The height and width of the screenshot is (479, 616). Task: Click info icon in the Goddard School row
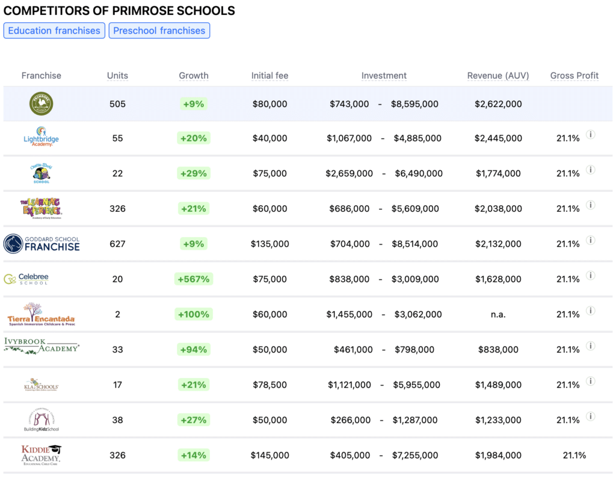tap(591, 240)
